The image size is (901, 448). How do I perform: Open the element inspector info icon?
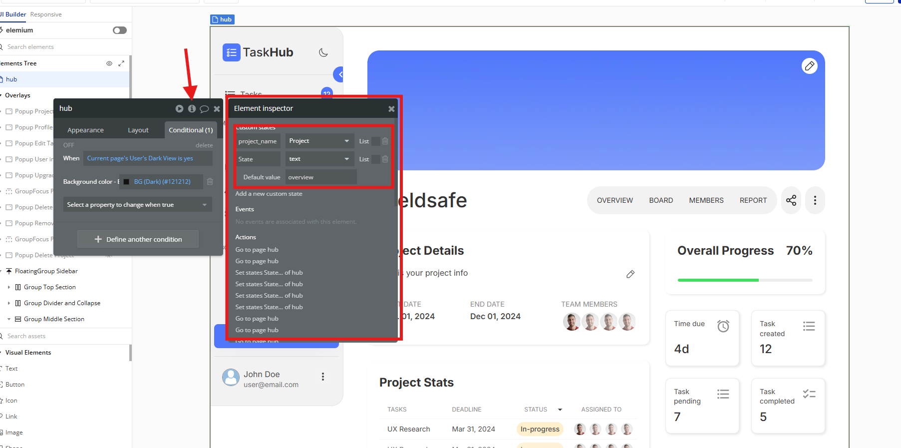click(x=192, y=108)
